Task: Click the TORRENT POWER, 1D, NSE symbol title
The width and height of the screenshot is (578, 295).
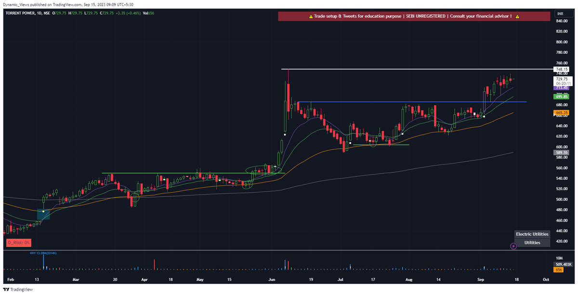Action: (29, 13)
